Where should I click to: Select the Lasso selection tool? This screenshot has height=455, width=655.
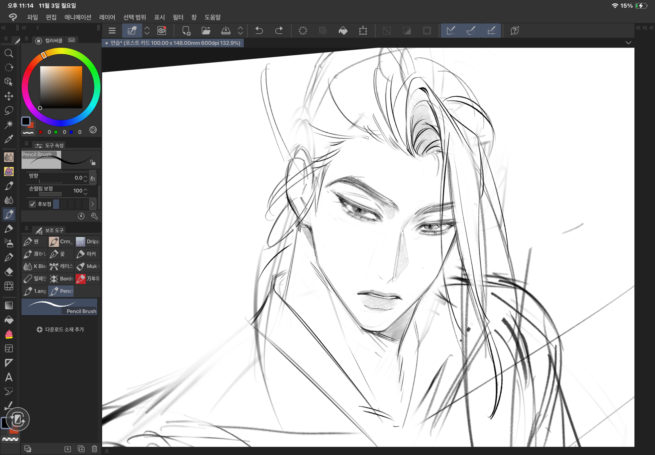[x=9, y=110]
